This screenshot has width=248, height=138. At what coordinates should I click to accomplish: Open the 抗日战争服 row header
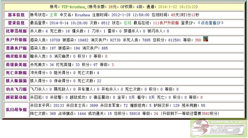coord(16,110)
